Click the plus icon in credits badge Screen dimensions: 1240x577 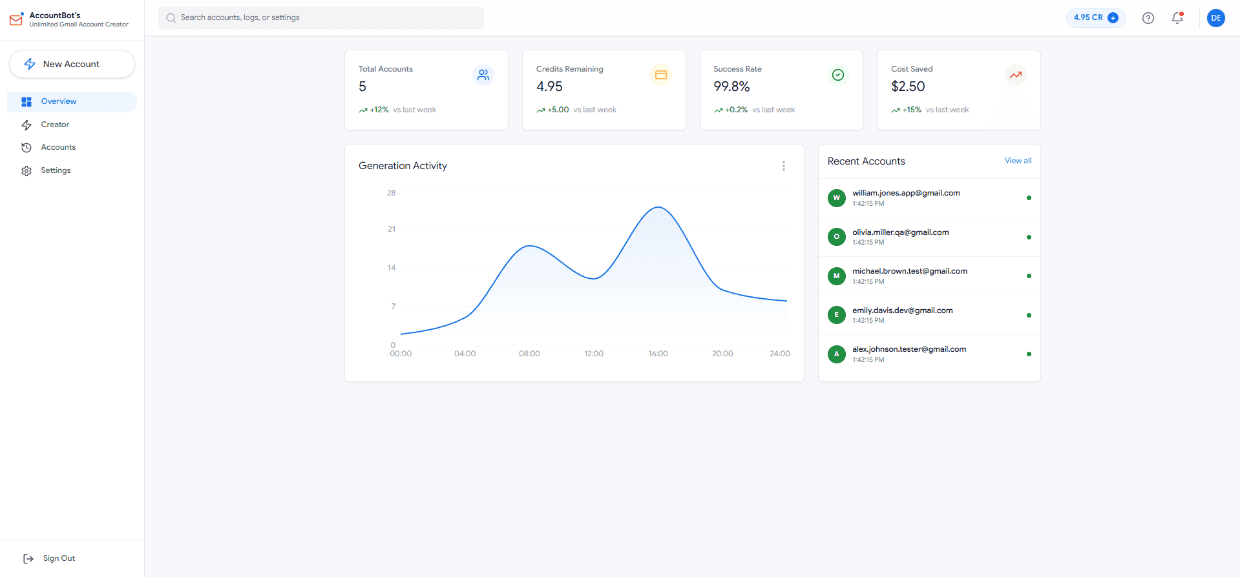1113,18
